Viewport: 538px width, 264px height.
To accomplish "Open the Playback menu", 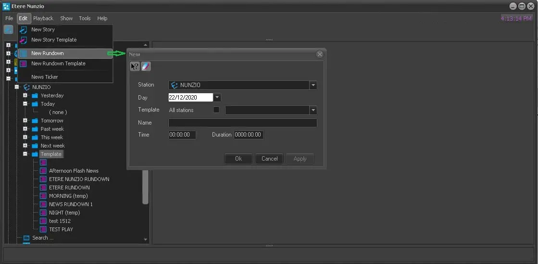I will click(x=43, y=18).
